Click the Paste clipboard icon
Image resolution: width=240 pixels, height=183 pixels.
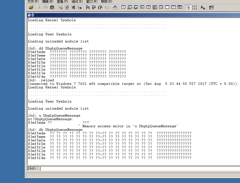(x=52, y=7)
